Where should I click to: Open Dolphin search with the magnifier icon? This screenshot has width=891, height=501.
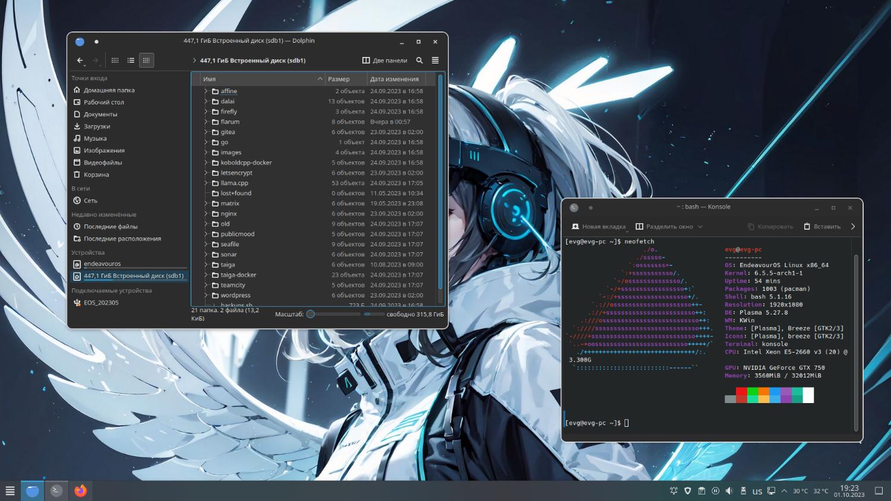(419, 60)
